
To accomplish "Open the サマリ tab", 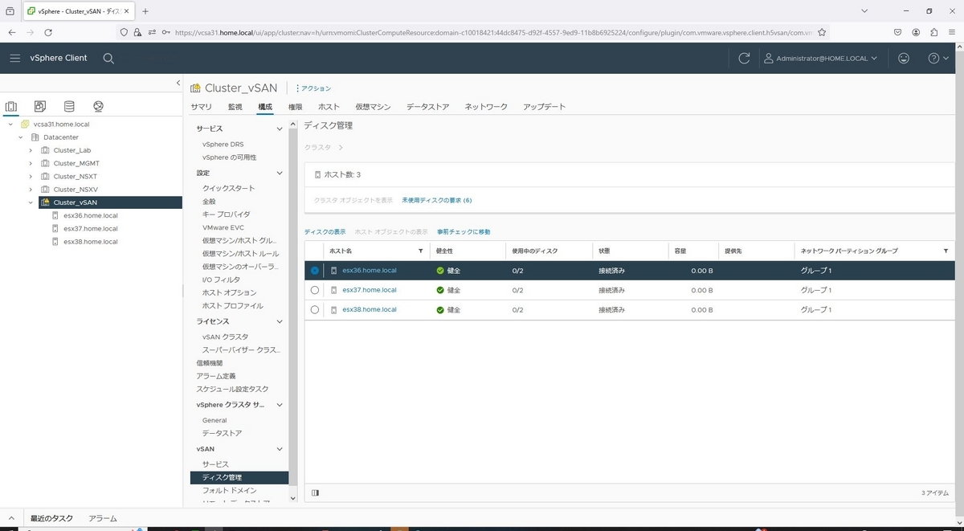I will pos(201,107).
